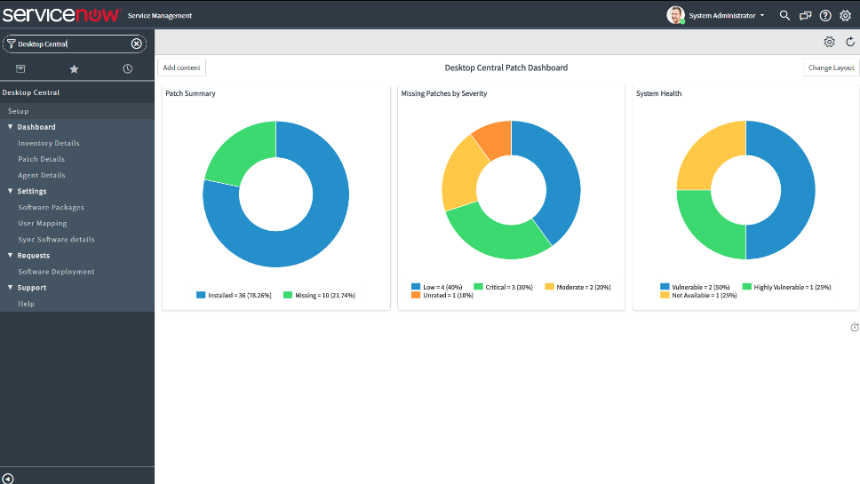Click green Highly Vulnerable slice in System Health
This screenshot has height=484, width=860.
click(707, 226)
